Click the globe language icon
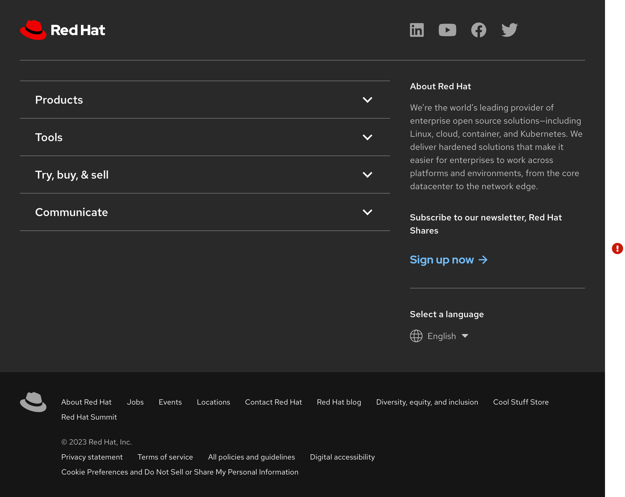 point(416,336)
